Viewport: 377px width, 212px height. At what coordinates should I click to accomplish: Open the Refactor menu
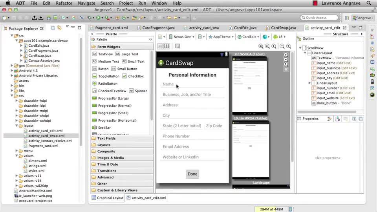[x=64, y=3]
